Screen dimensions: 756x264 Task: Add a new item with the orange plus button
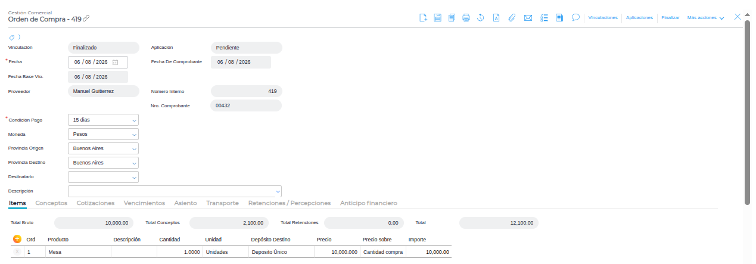(17, 239)
